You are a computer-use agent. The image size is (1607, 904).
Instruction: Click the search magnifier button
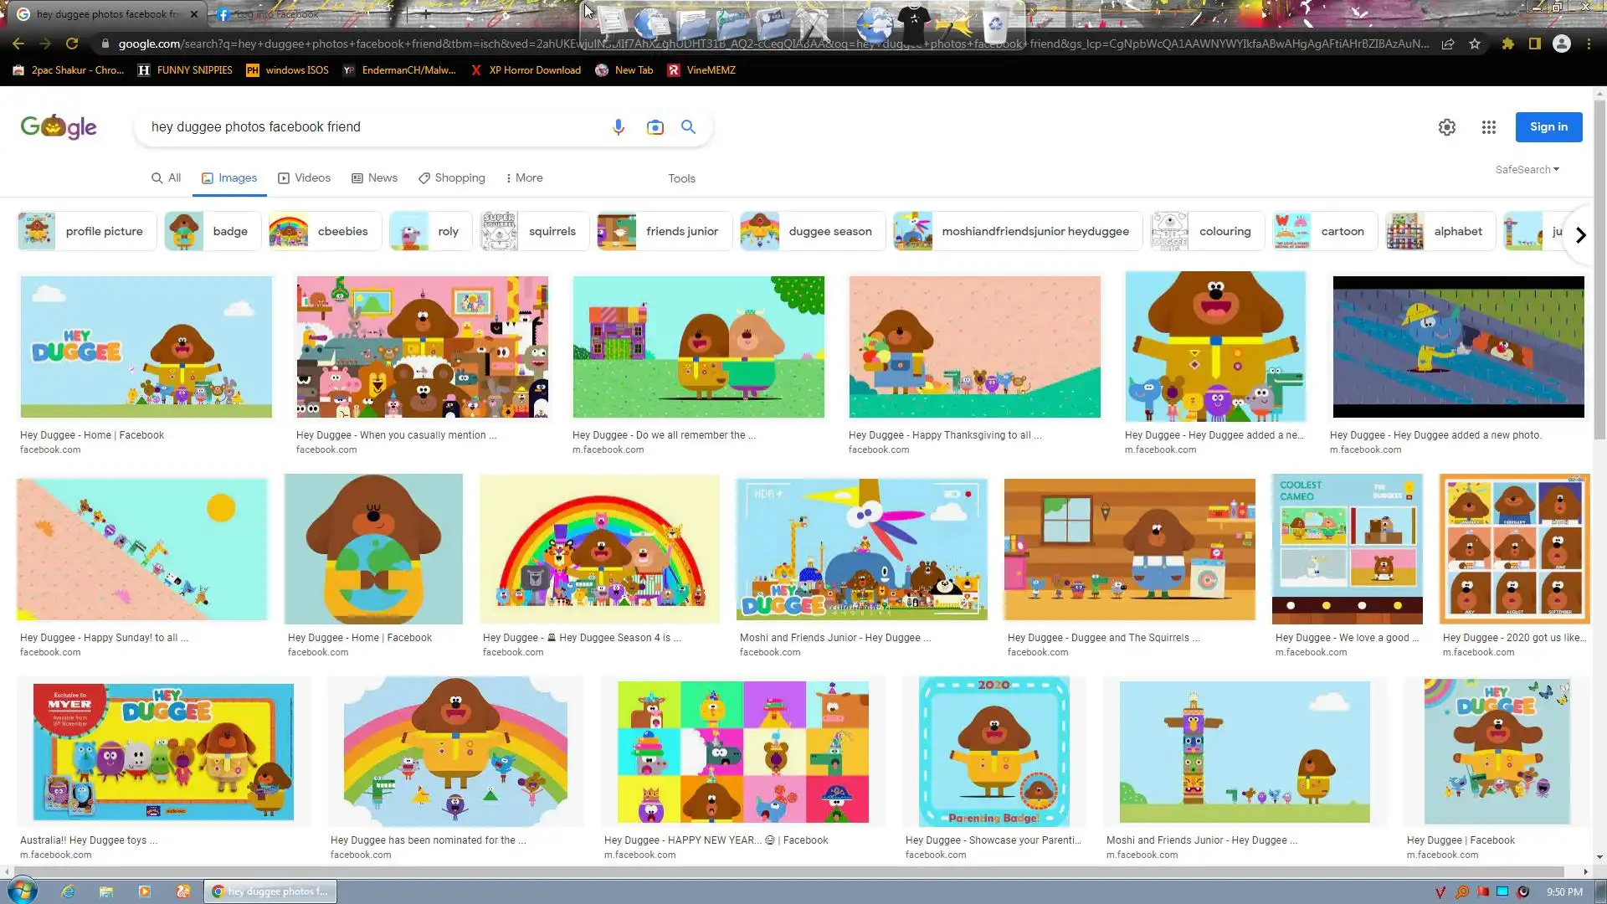688,127
